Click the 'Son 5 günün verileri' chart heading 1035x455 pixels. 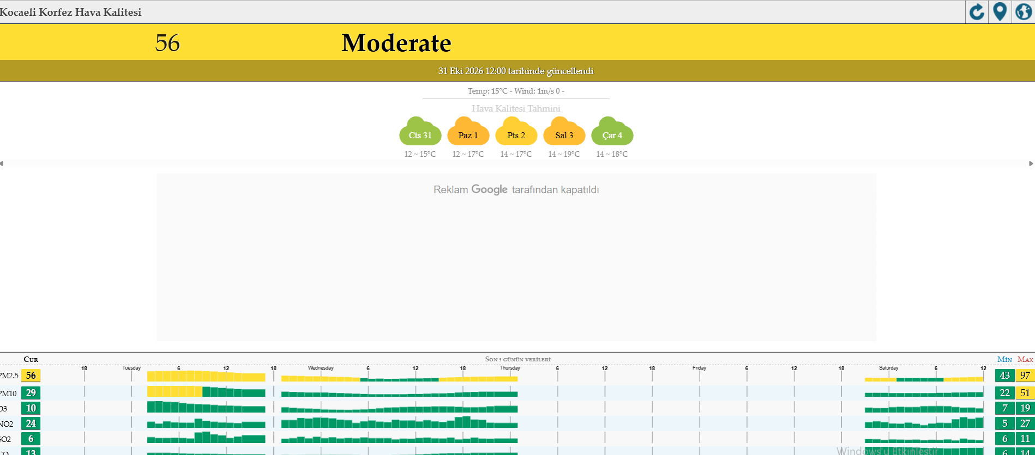click(518, 359)
